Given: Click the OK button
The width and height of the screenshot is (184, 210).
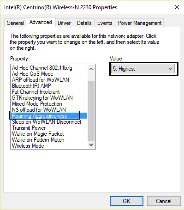Looking at the screenshot, I should (126, 201).
